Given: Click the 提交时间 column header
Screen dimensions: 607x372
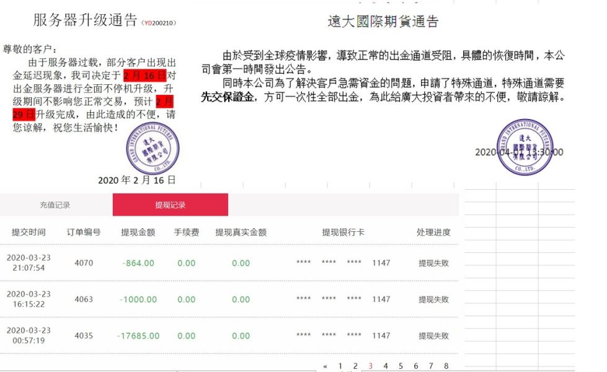Looking at the screenshot, I should [x=29, y=232].
